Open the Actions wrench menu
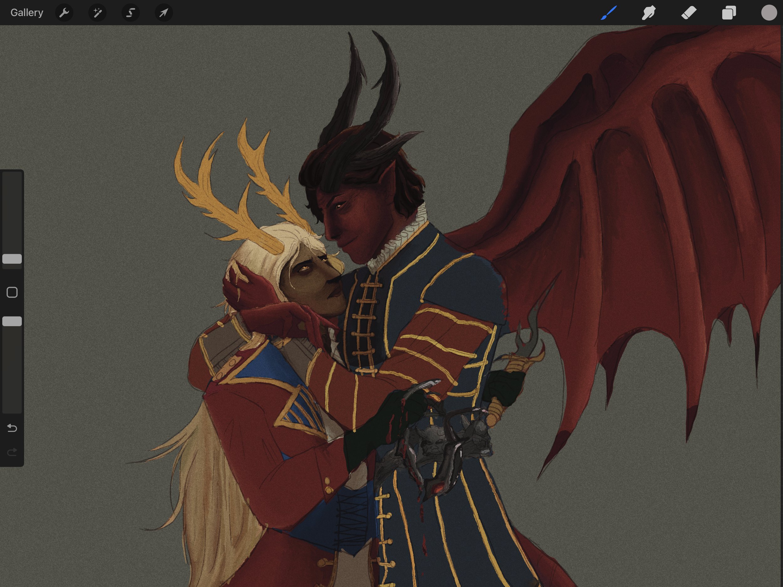 64,13
